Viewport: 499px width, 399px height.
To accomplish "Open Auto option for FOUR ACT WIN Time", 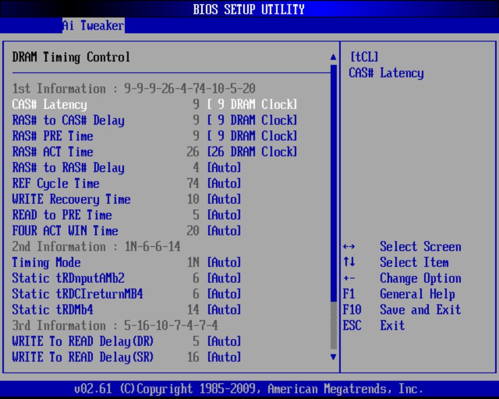I will (x=224, y=231).
